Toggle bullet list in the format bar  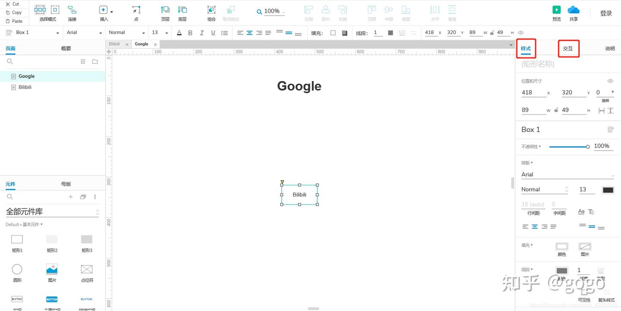[225, 33]
